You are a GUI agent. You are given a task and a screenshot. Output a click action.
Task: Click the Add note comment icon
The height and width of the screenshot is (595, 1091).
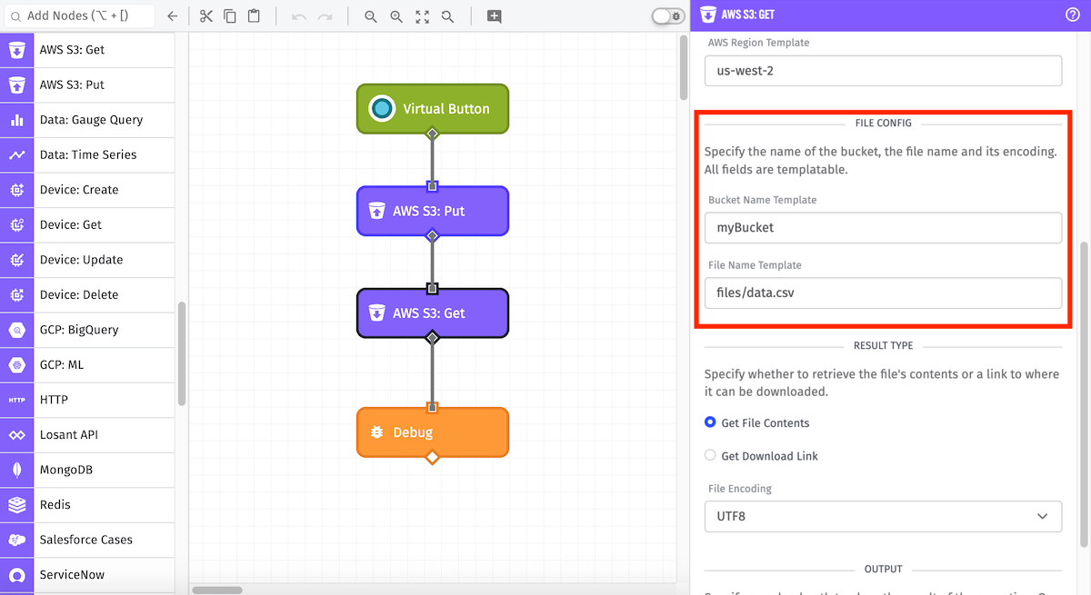494,16
